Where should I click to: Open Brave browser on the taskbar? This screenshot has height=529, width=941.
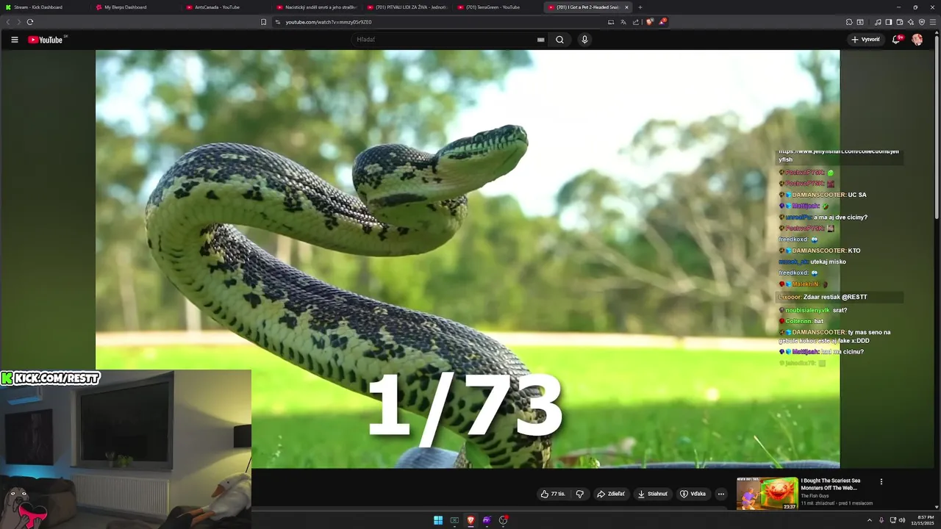[x=470, y=520]
